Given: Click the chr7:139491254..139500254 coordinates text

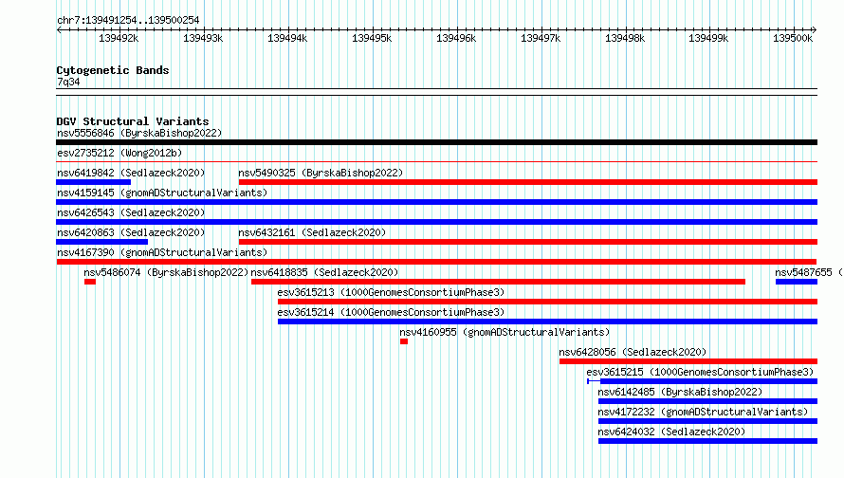Looking at the screenshot, I should pyautogui.click(x=128, y=21).
